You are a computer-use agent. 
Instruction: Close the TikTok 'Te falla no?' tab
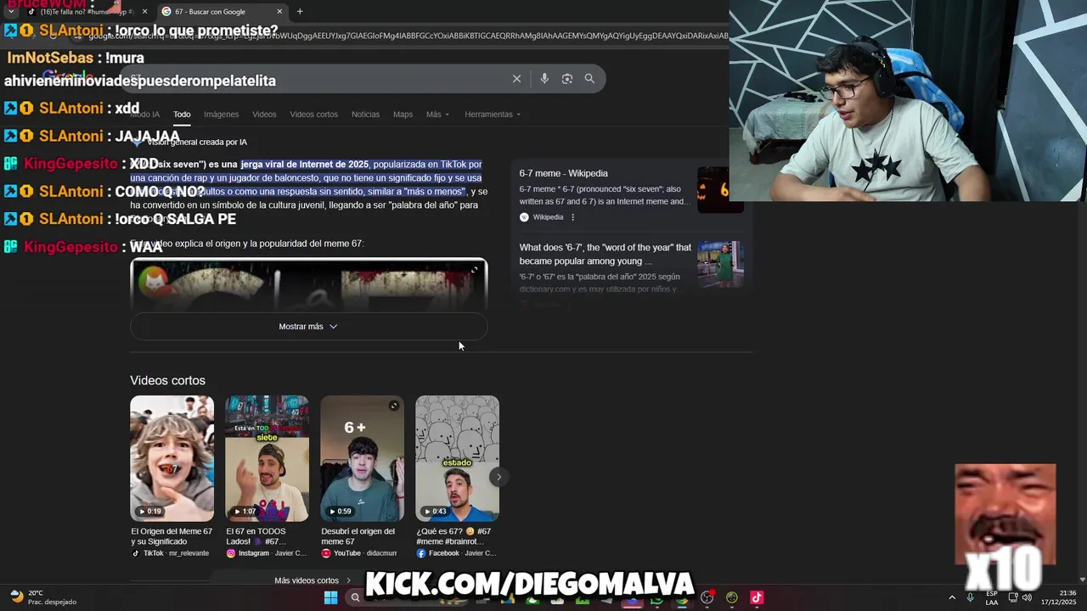pyautogui.click(x=144, y=12)
